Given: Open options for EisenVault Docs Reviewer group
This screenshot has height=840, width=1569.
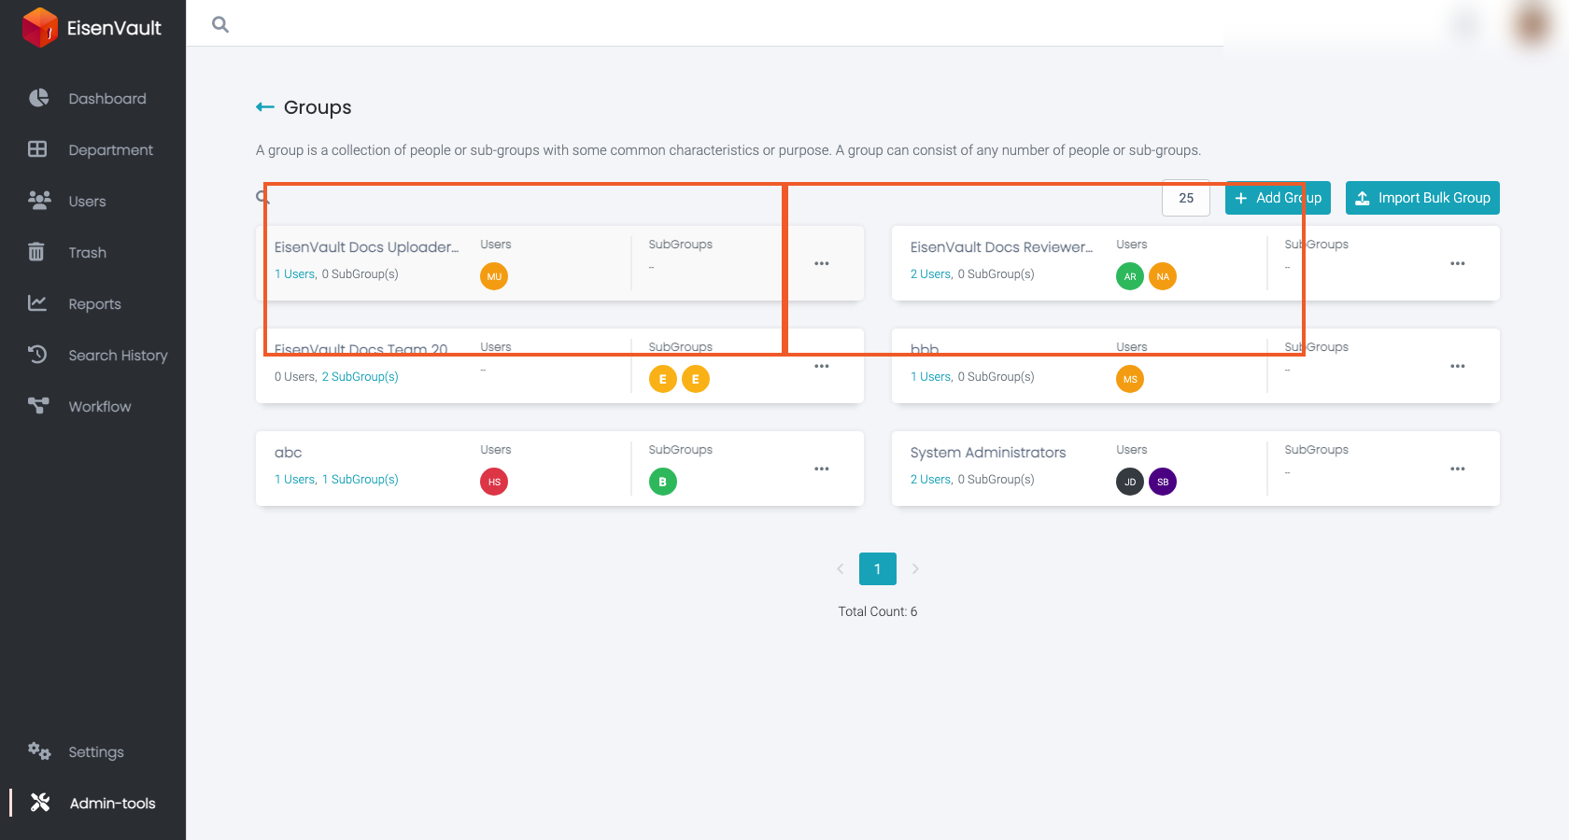Looking at the screenshot, I should coord(1458,263).
